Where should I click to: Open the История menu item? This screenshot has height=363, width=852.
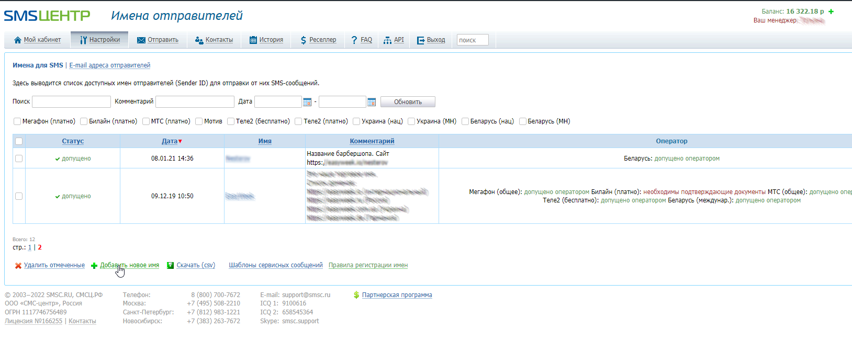[271, 40]
